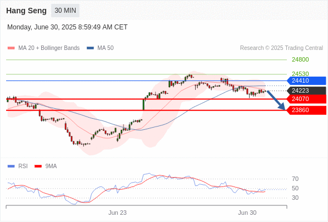
Task: Click the 24800 green resistance label
Action: click(300, 59)
